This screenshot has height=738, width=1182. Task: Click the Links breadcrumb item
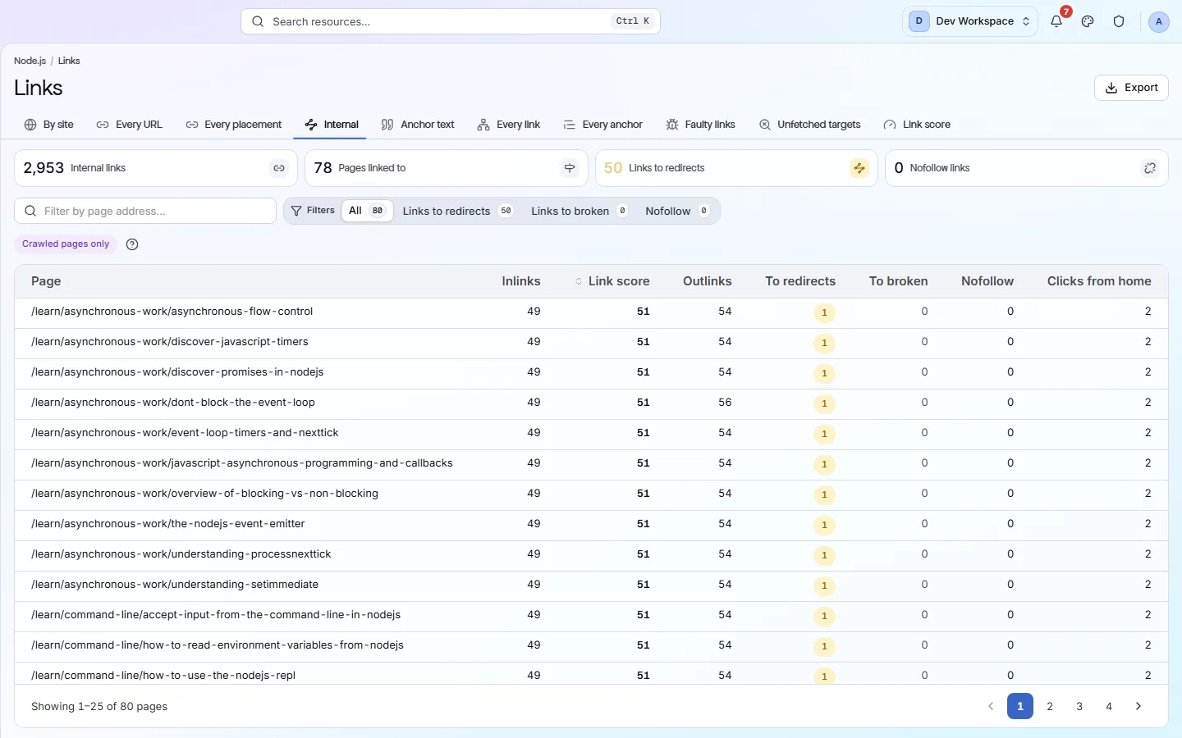tap(69, 61)
